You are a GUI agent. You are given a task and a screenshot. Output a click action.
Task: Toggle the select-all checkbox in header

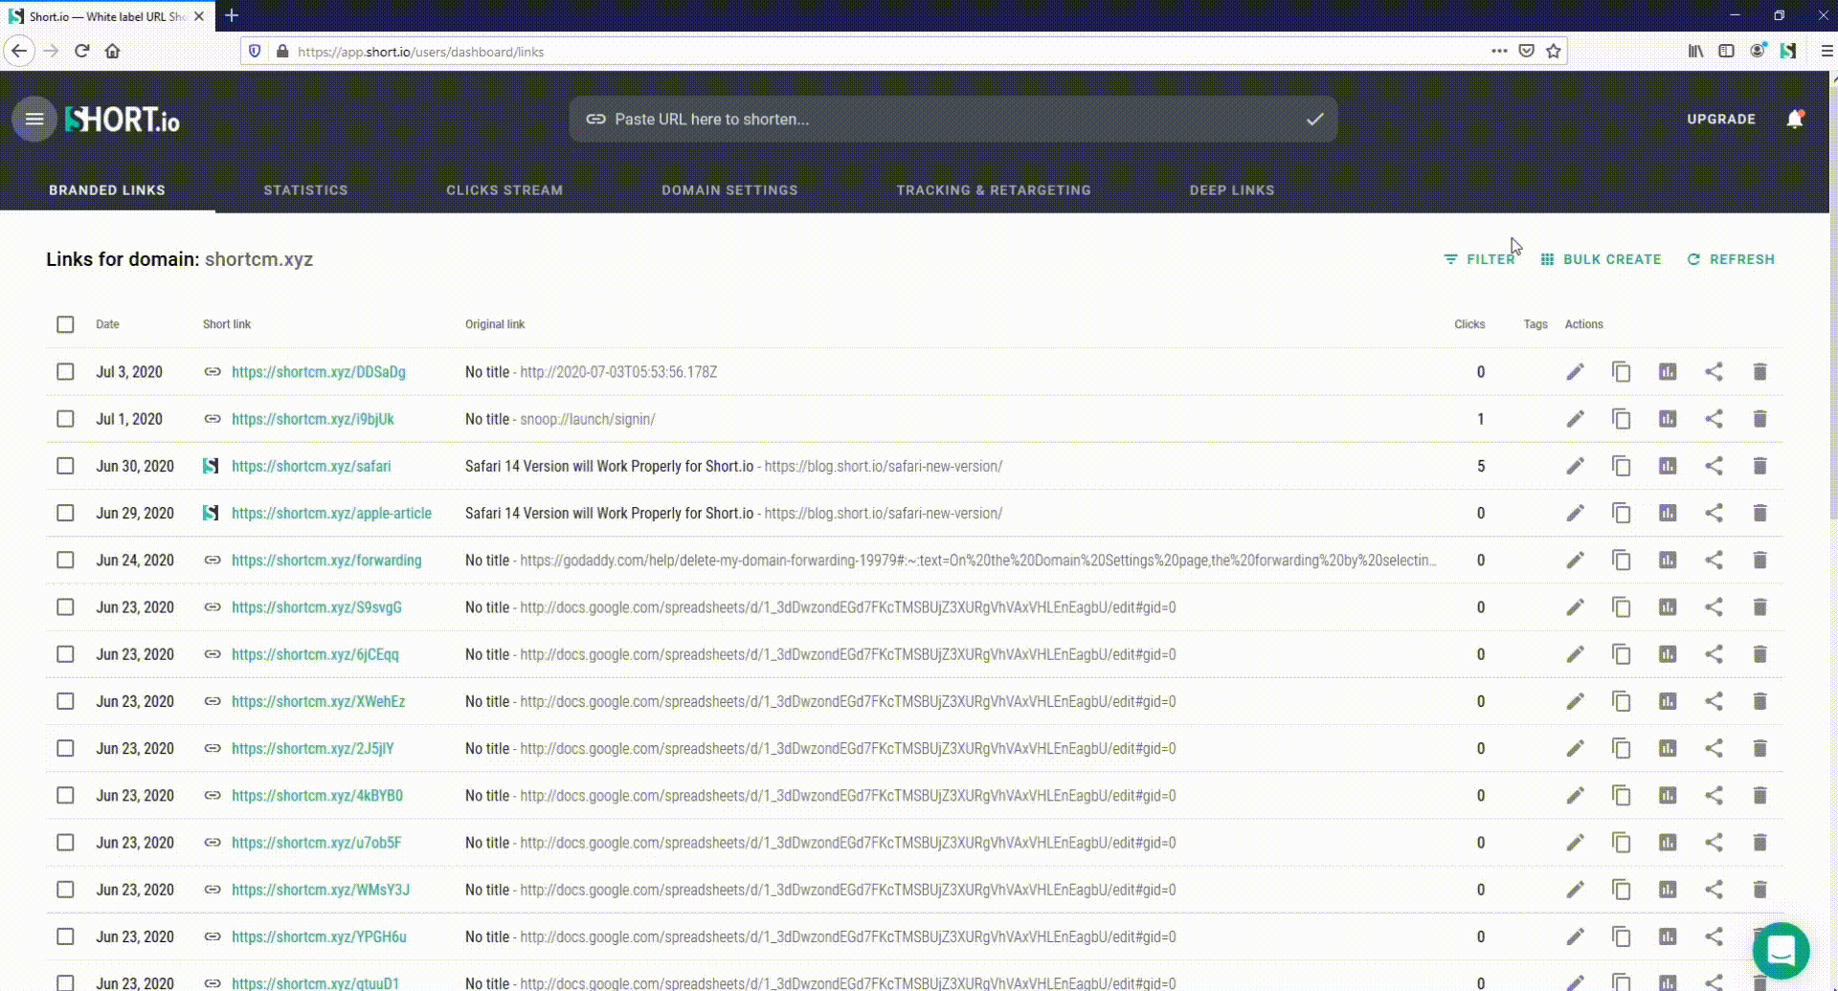65,324
